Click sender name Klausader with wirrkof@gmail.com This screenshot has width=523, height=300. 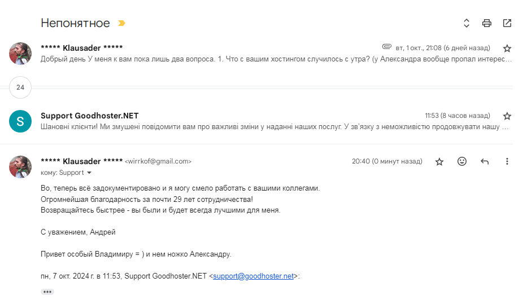pos(82,161)
